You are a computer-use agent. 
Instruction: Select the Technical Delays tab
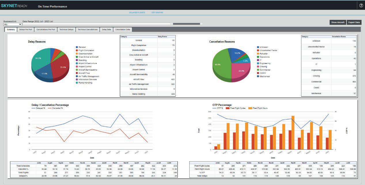(67, 29)
